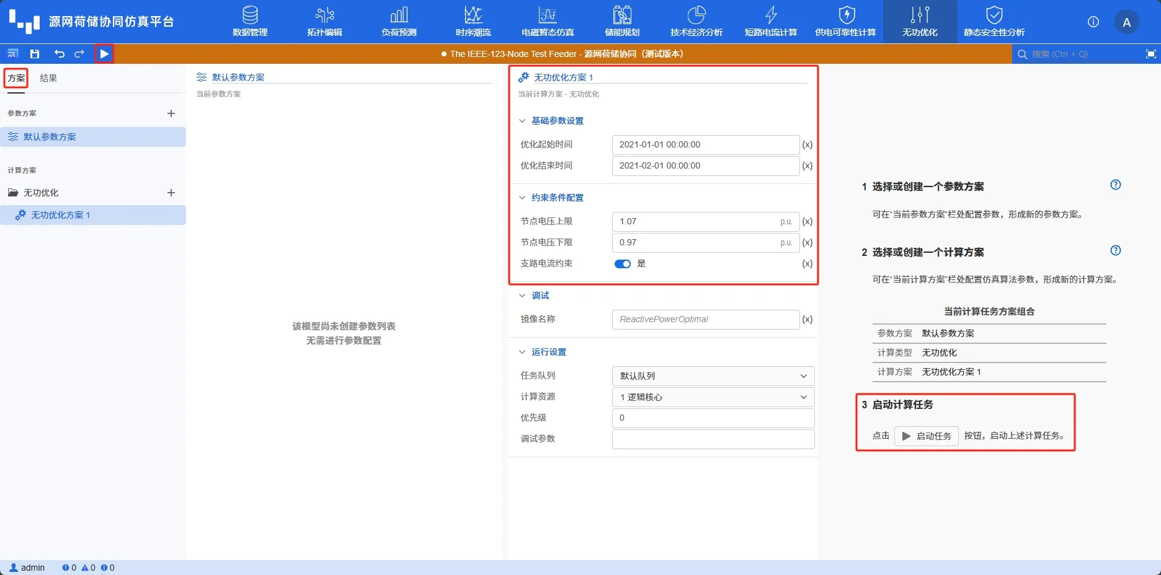The width and height of the screenshot is (1161, 575).
Task: Switch to 方案 tab
Action: 17,78
